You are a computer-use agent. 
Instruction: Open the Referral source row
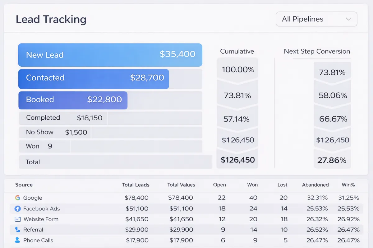186,230
